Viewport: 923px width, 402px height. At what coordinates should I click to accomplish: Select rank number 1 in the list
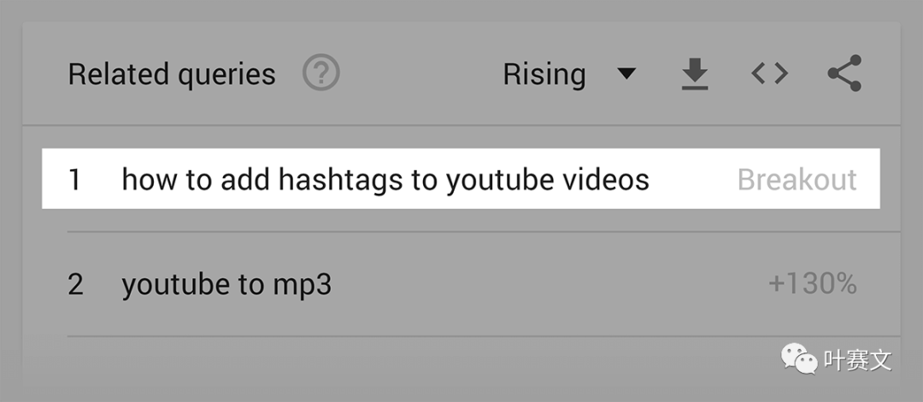point(74,179)
